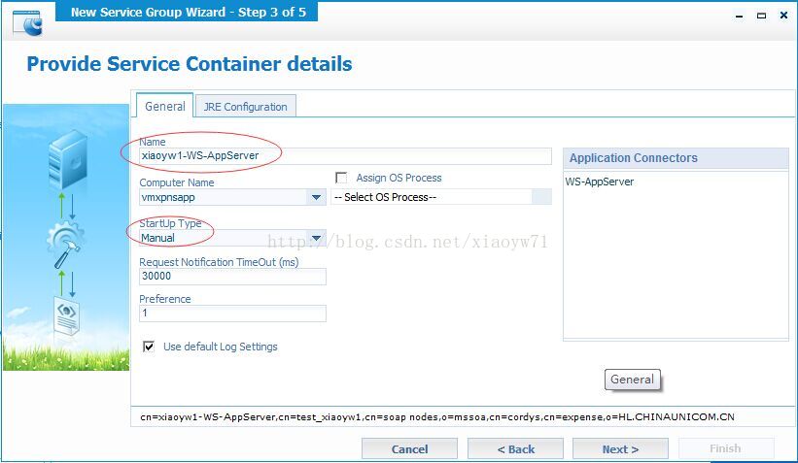Go back with the Back button
Screen dimensions: 798x463
pos(515,448)
